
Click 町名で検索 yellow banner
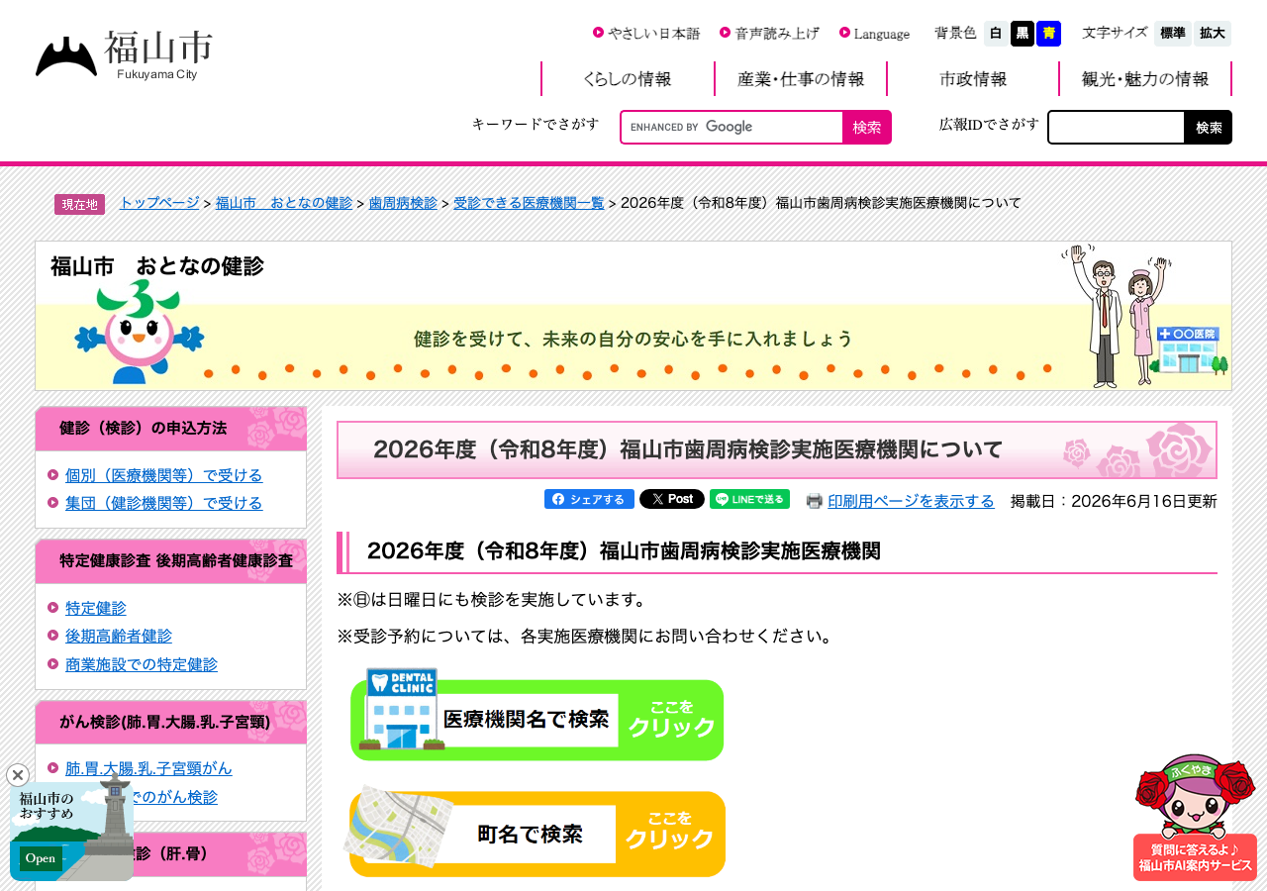click(536, 832)
